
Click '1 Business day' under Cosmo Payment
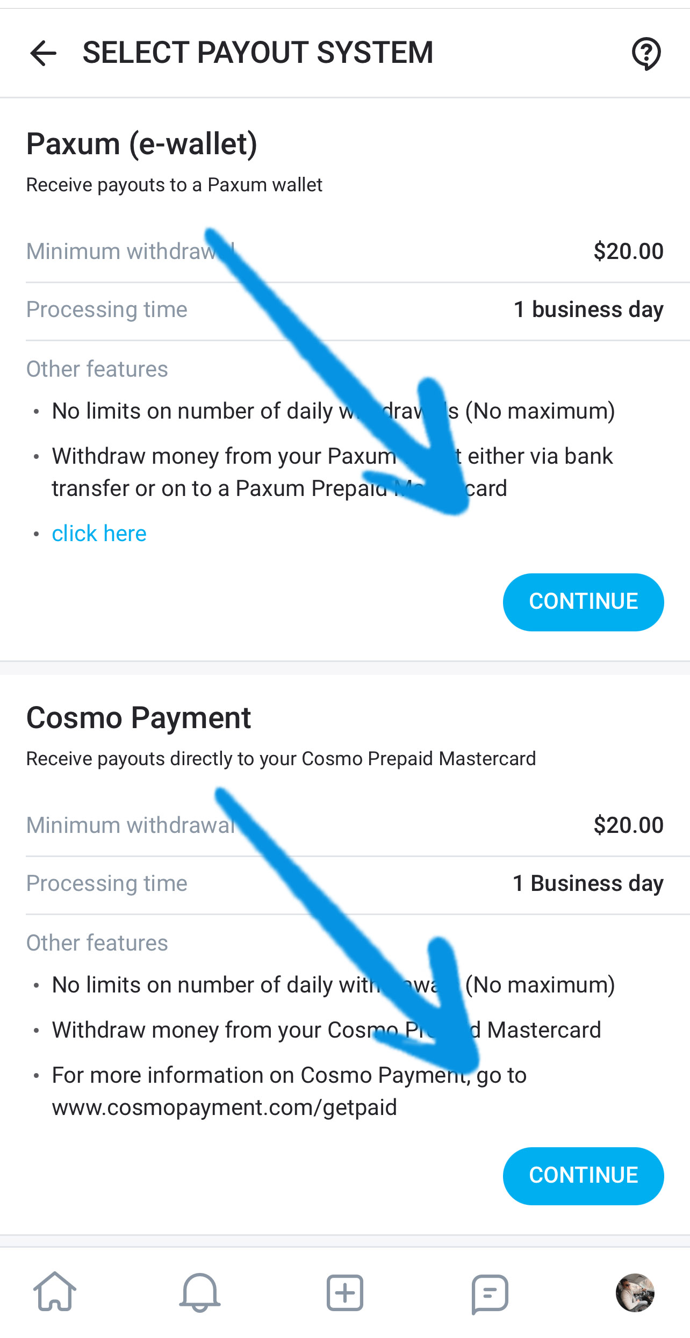point(588,883)
